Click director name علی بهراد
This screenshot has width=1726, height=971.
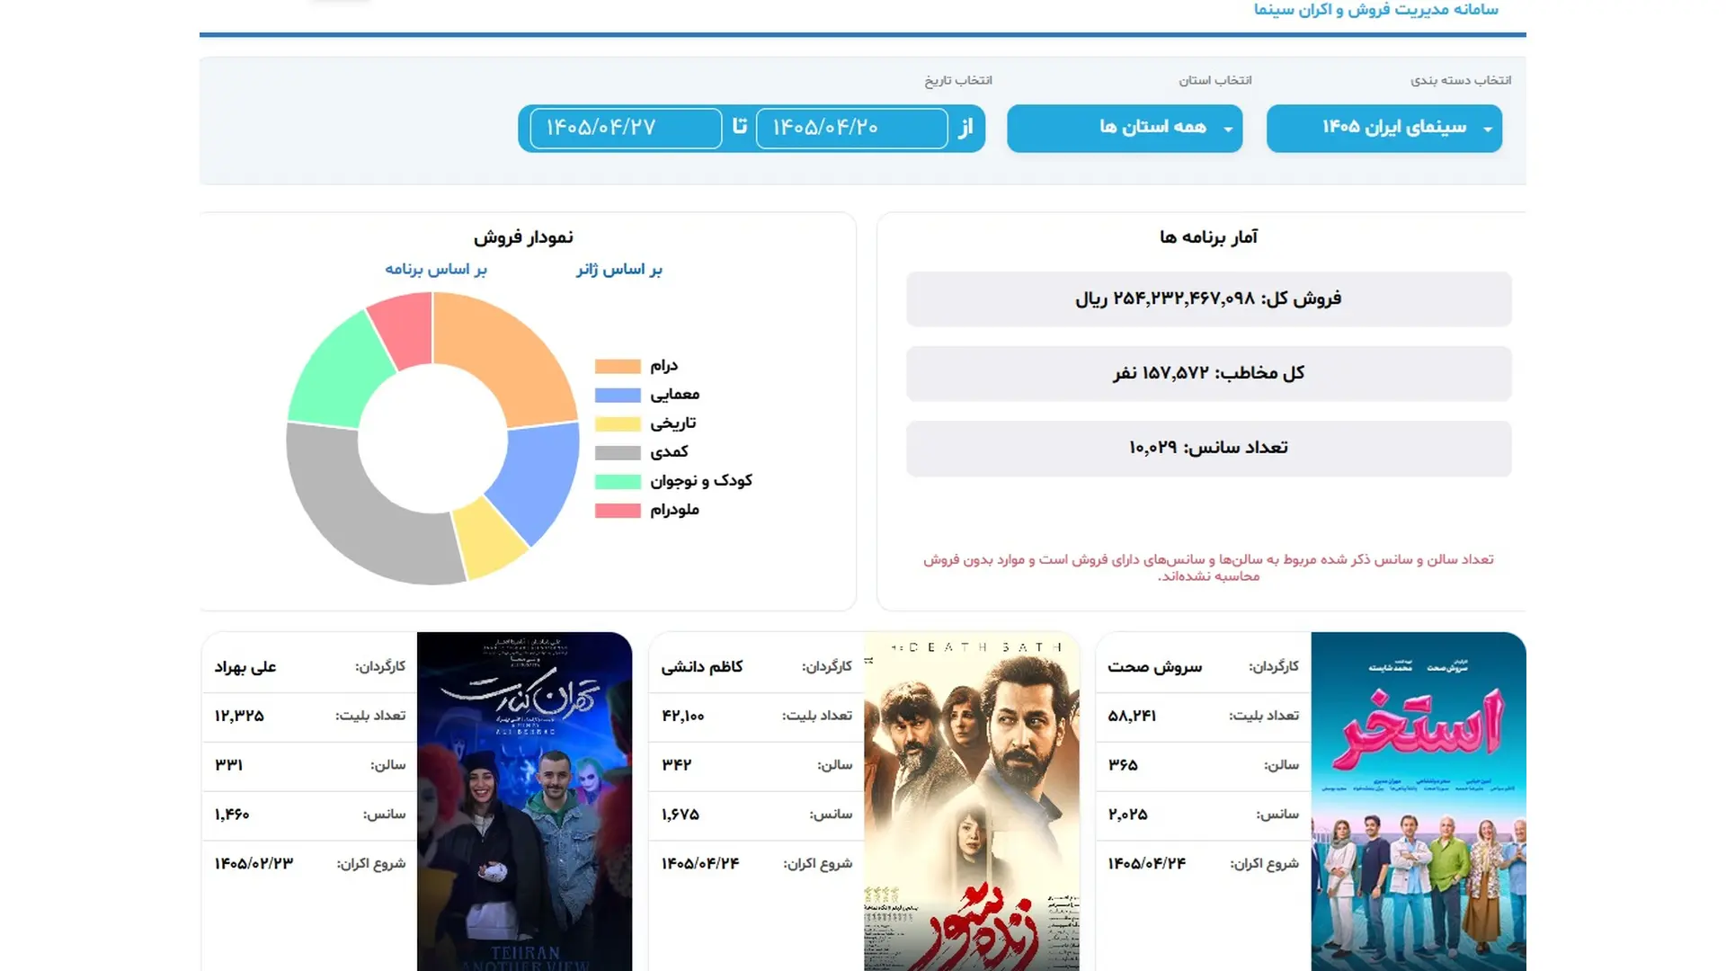245,666
